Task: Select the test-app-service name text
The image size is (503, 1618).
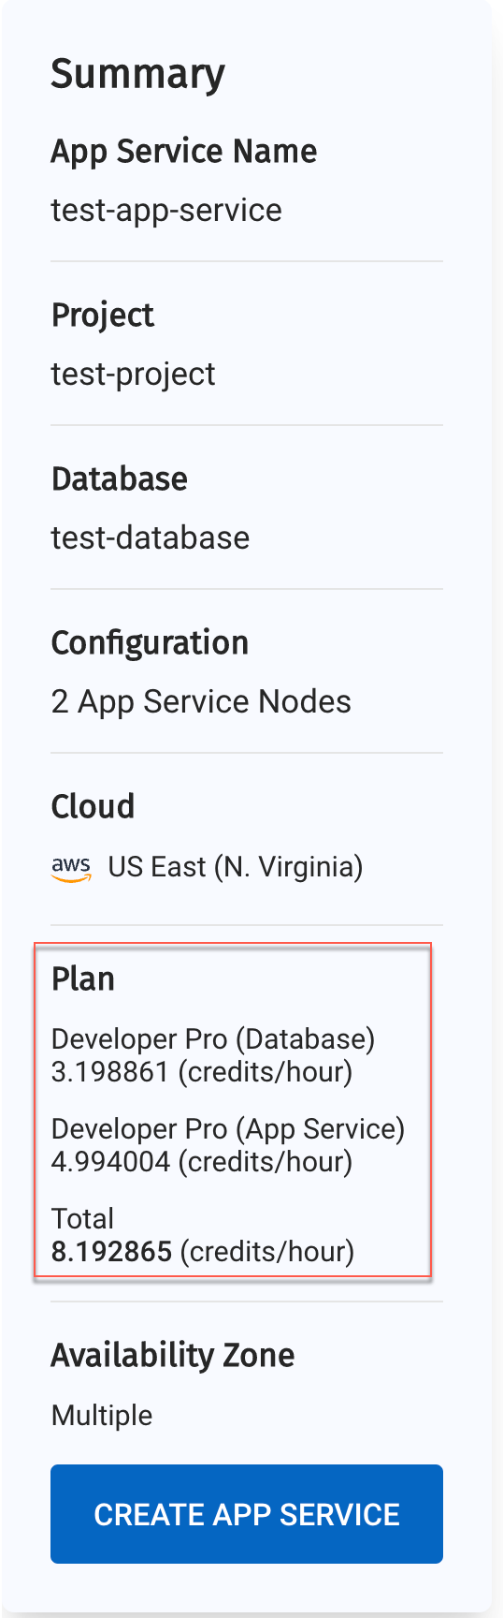Action: point(166,210)
